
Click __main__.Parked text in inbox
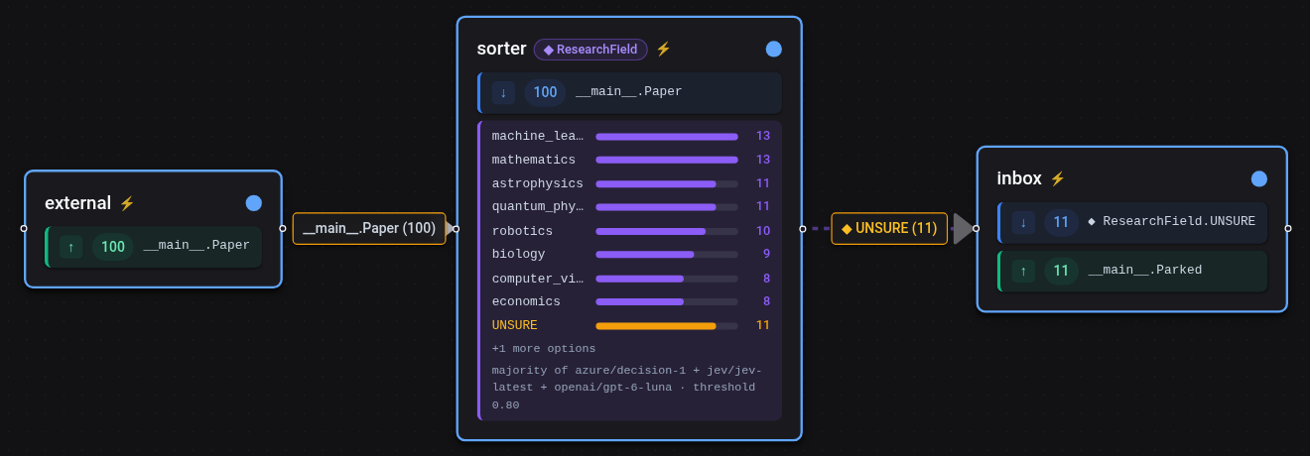point(1145,270)
